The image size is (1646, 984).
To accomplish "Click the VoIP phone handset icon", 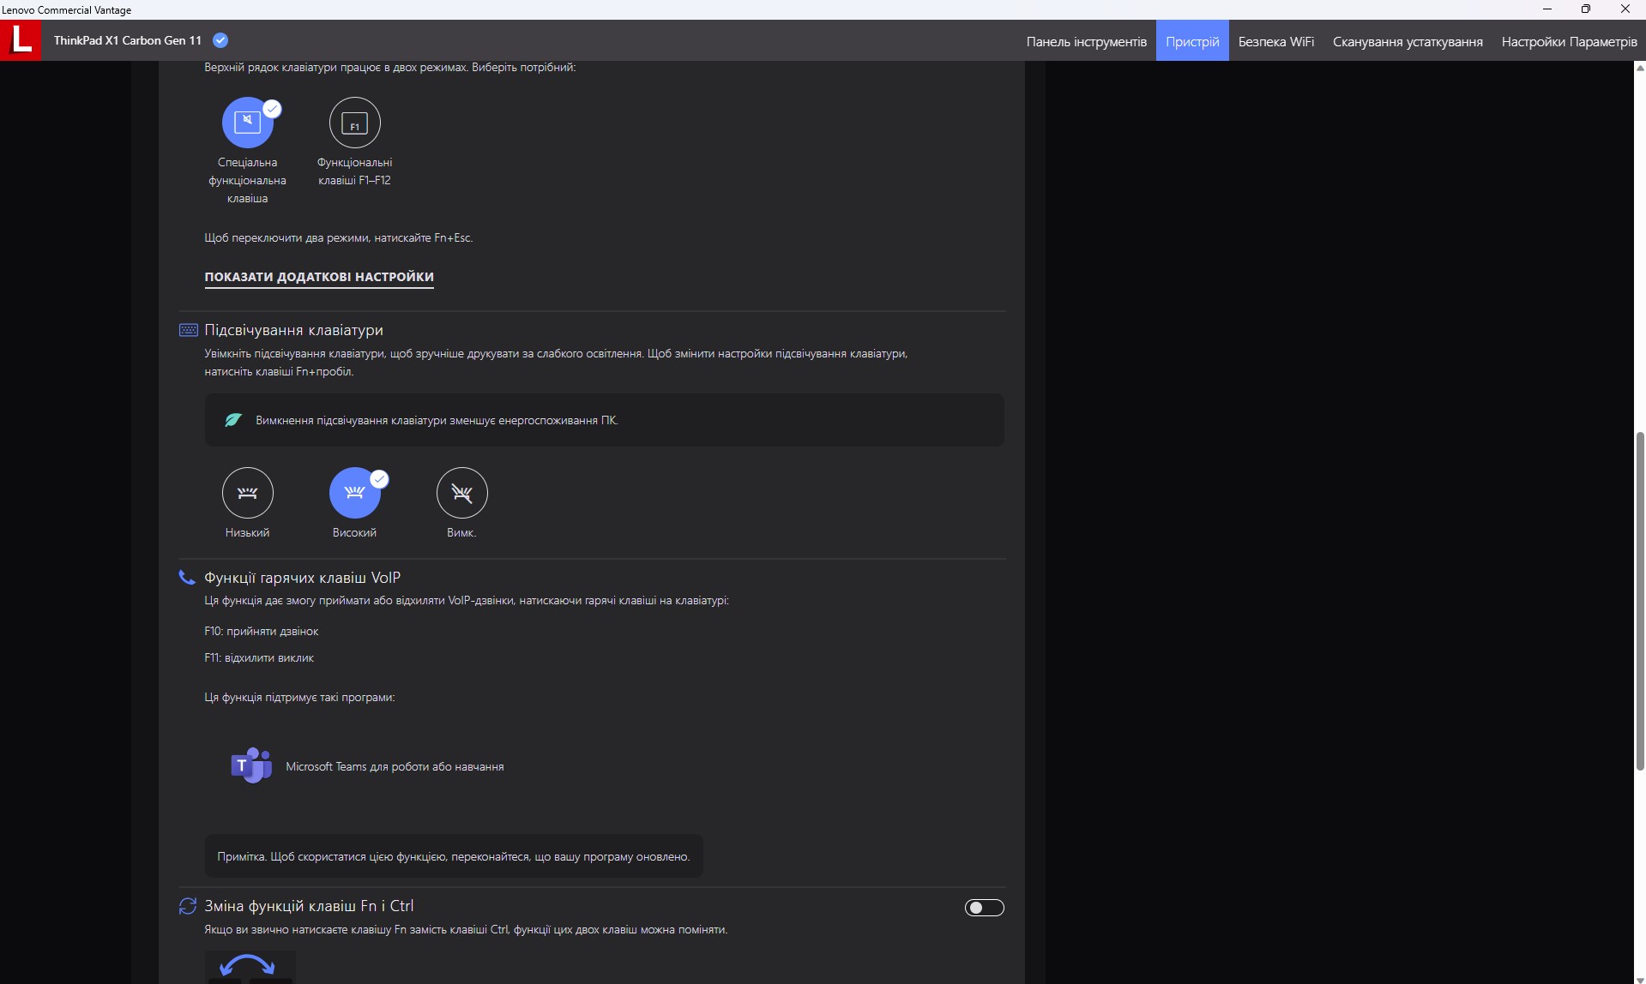I will pyautogui.click(x=186, y=578).
